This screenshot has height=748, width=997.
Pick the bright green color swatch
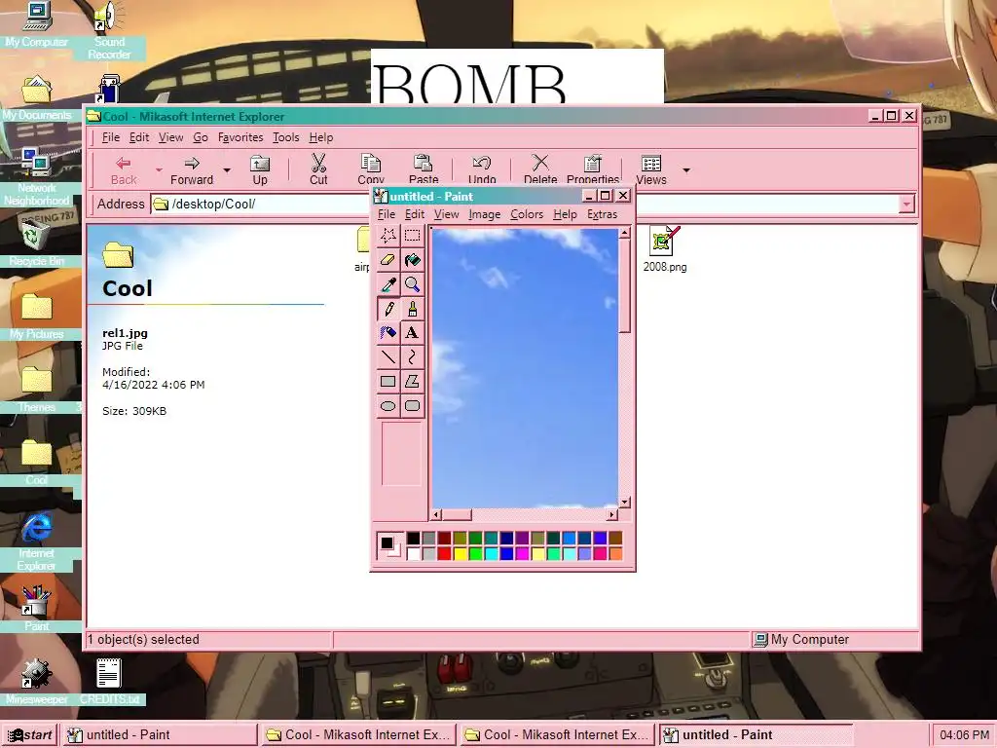coord(475,554)
